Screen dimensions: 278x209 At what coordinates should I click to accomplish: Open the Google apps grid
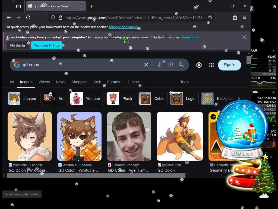coord(211,65)
